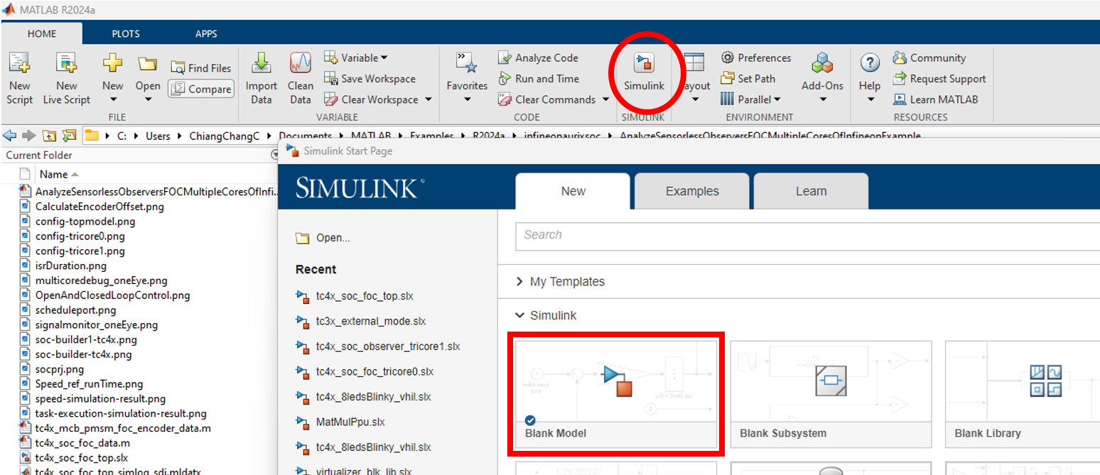This screenshot has height=475, width=1100.
Task: Click Set Path
Action: (x=748, y=79)
